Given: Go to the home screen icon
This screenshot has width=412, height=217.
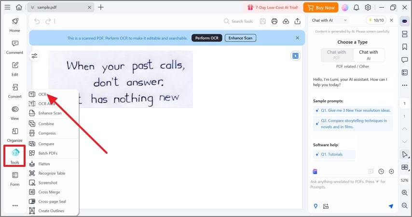Looking at the screenshot, I should click(x=19, y=7).
